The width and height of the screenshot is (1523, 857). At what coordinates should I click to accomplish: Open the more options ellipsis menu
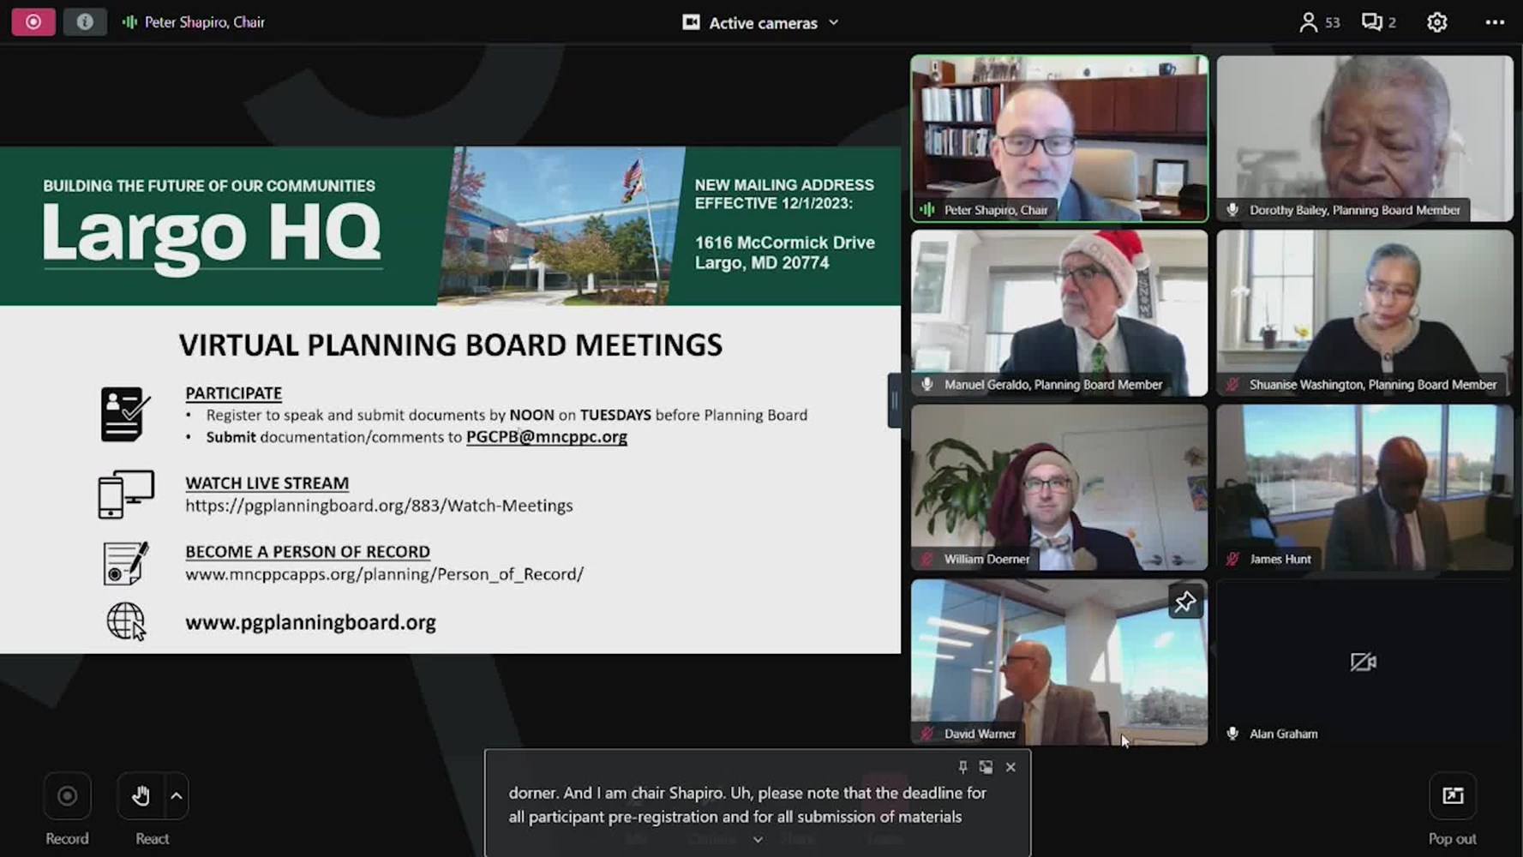click(x=1495, y=22)
